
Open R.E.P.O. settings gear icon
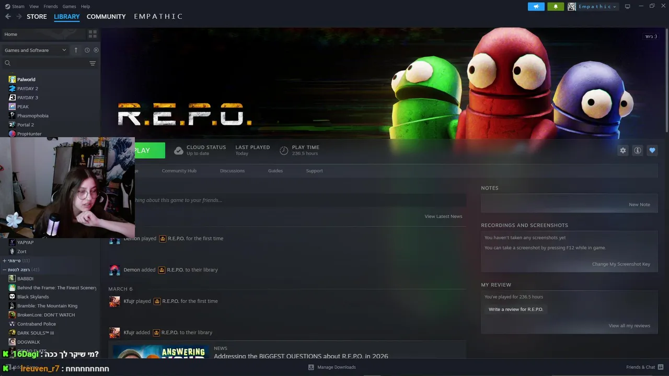(x=623, y=150)
